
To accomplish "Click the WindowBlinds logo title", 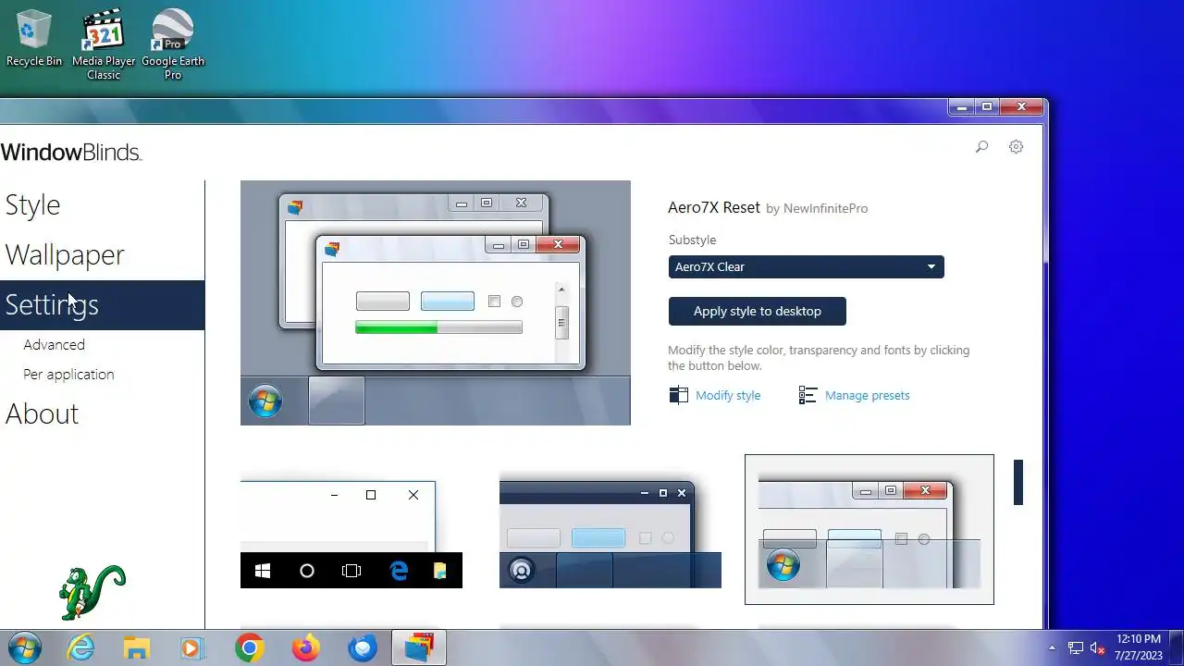I will (x=71, y=153).
